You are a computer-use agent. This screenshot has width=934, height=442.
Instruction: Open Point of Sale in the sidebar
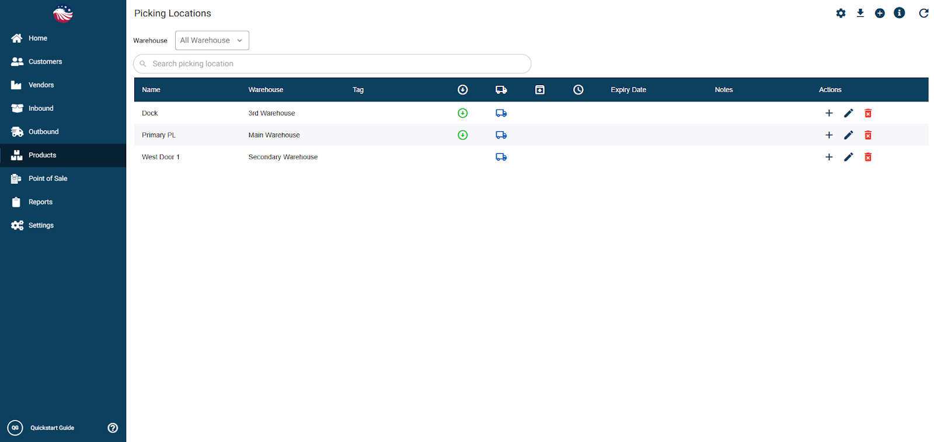pos(63,178)
